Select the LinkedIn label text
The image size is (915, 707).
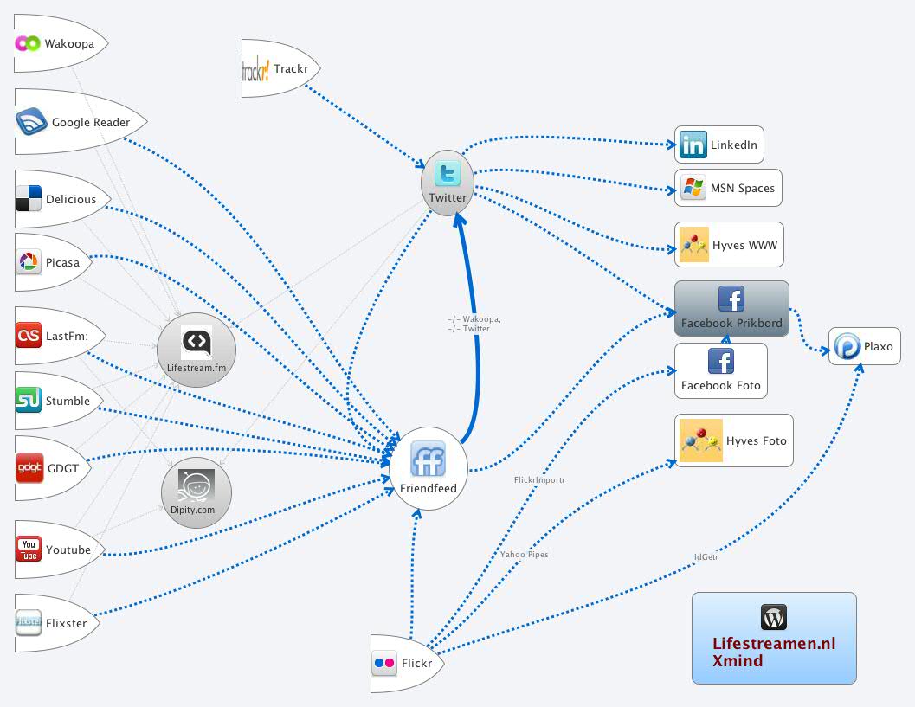click(733, 145)
